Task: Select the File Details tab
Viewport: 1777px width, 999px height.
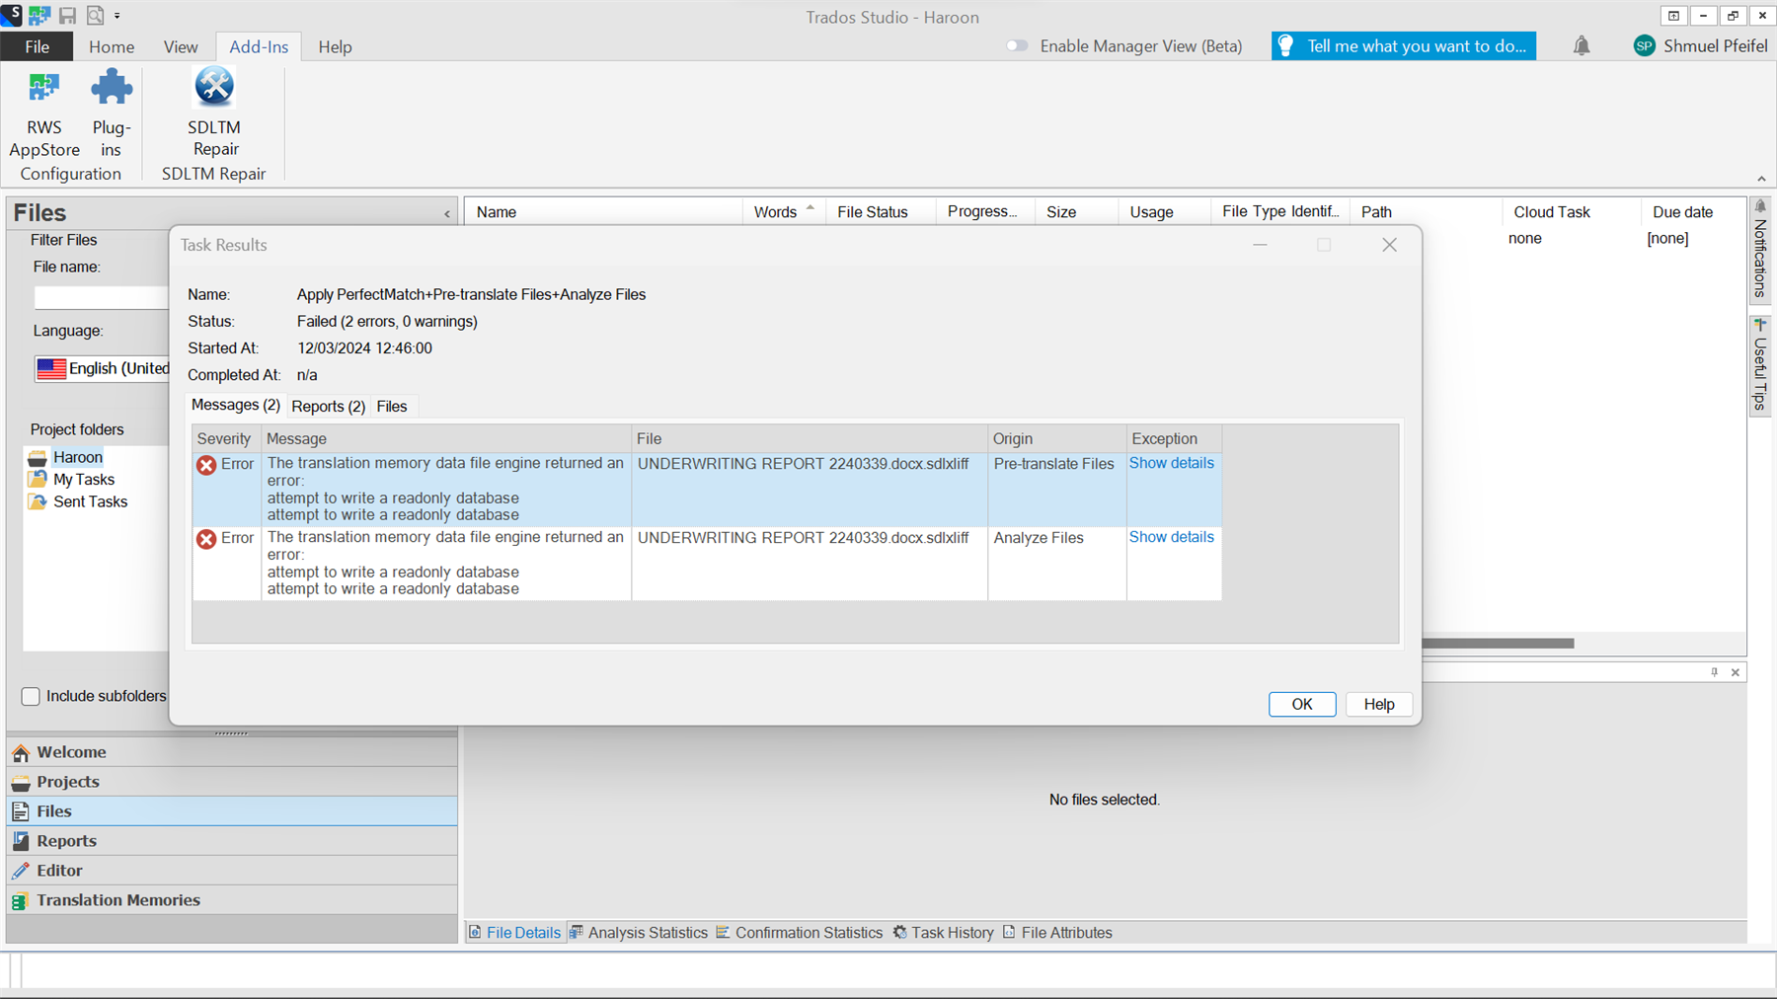Action: click(x=514, y=932)
